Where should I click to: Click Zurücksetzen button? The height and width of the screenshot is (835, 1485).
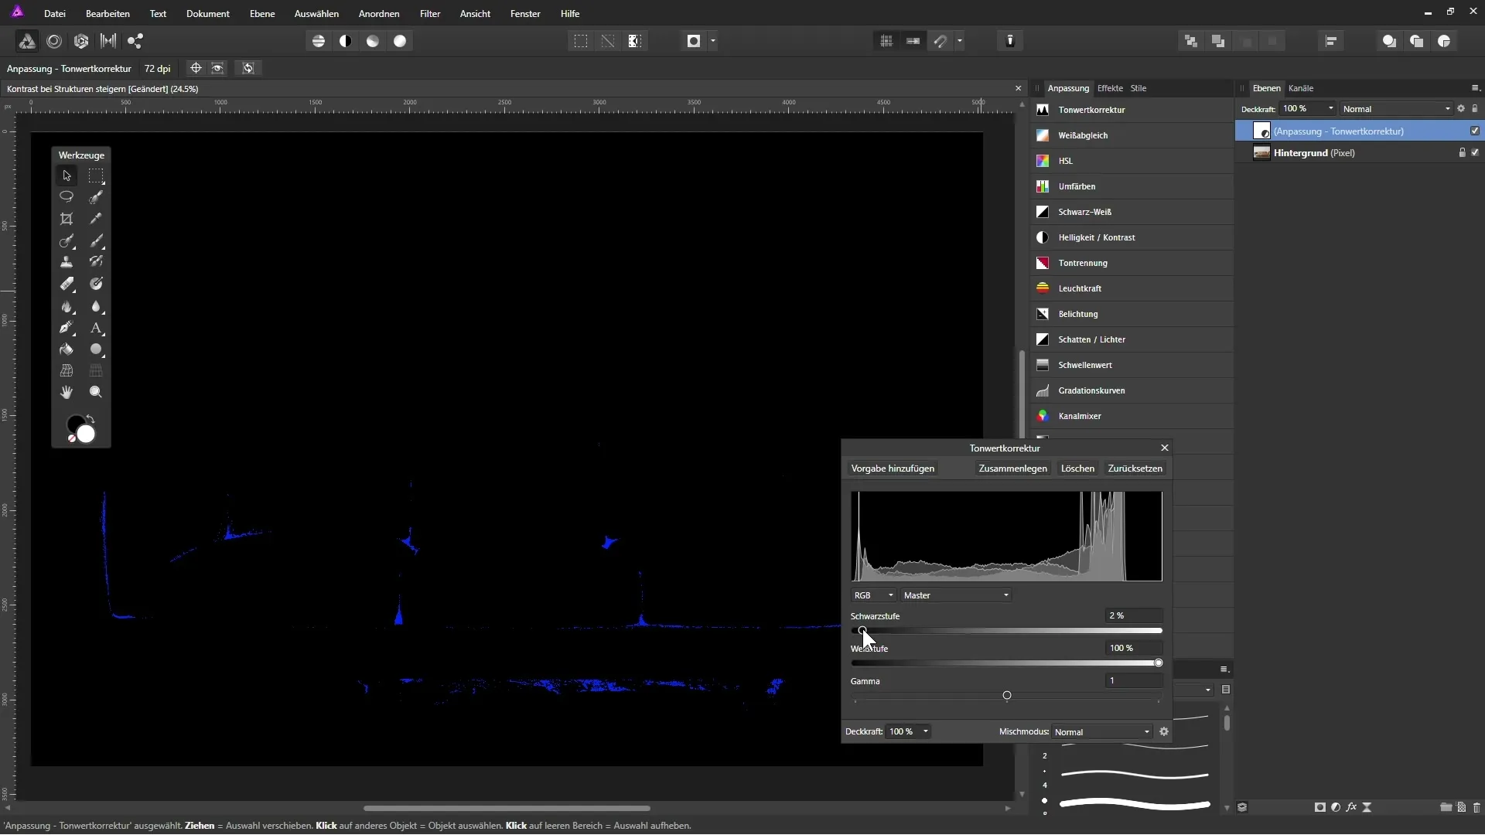[x=1135, y=469]
